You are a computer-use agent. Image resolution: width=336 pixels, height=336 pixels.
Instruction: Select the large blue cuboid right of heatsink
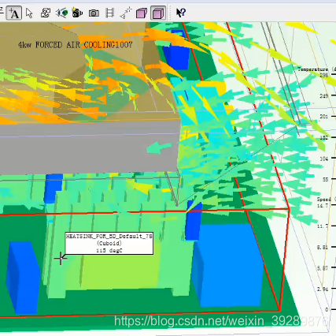click(227, 265)
